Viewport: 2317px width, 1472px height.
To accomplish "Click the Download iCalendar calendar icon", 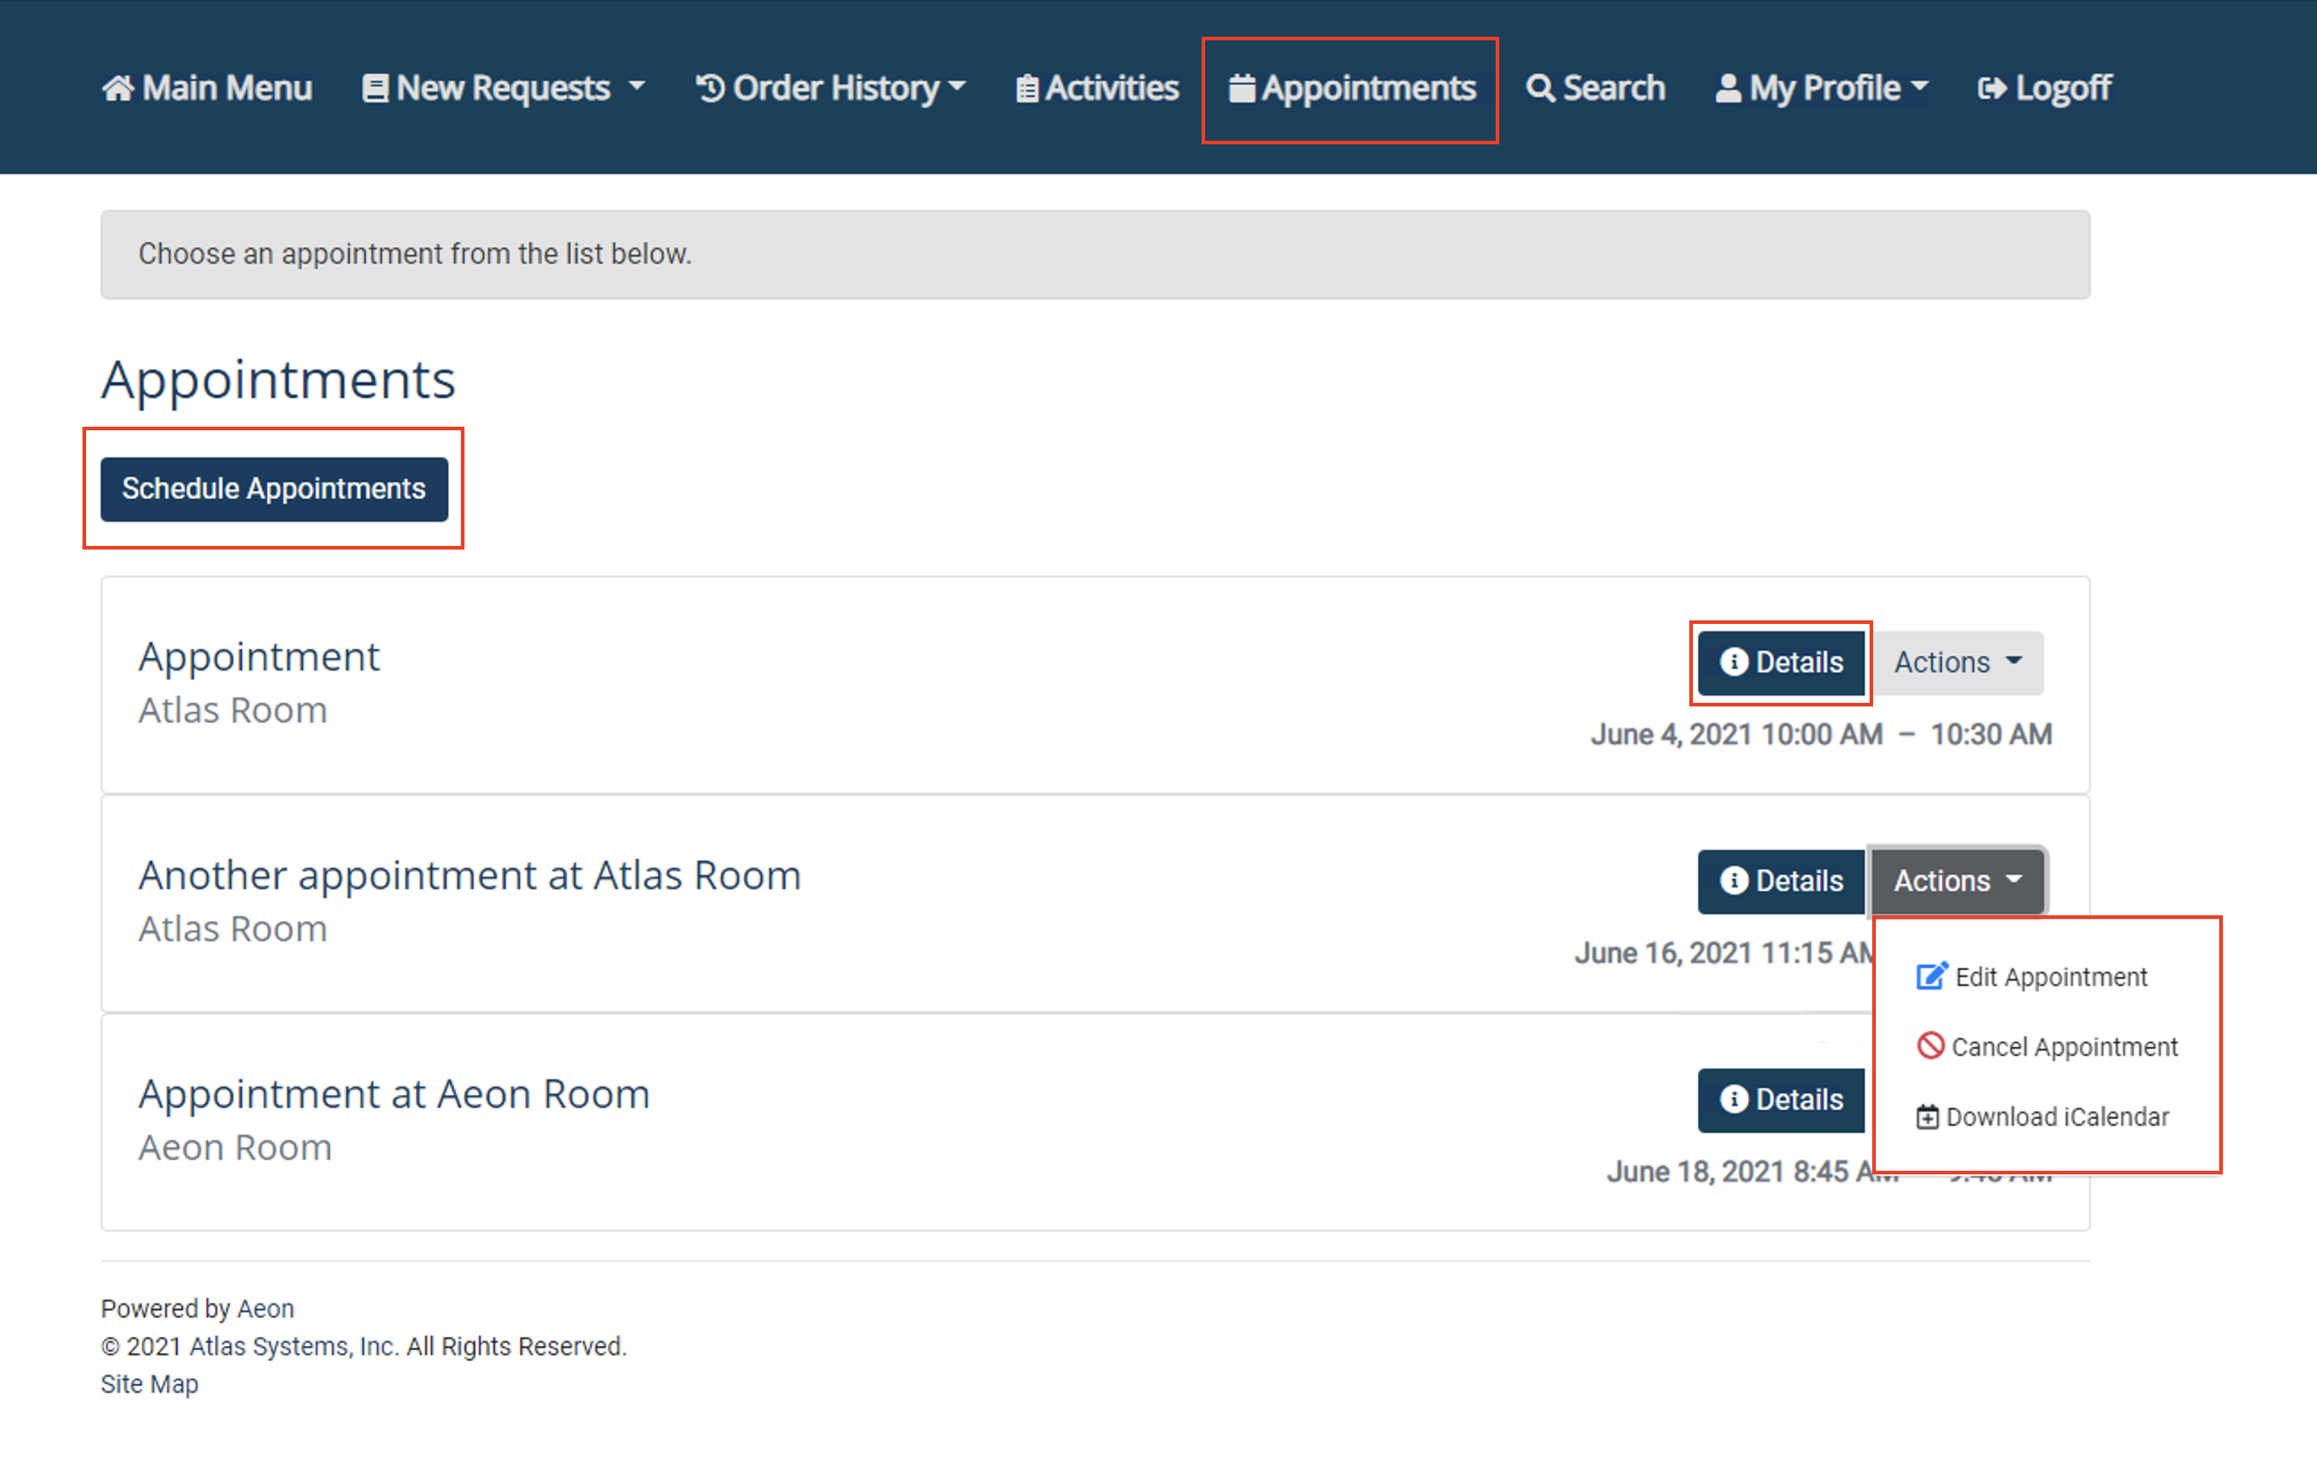I will click(x=1926, y=1116).
